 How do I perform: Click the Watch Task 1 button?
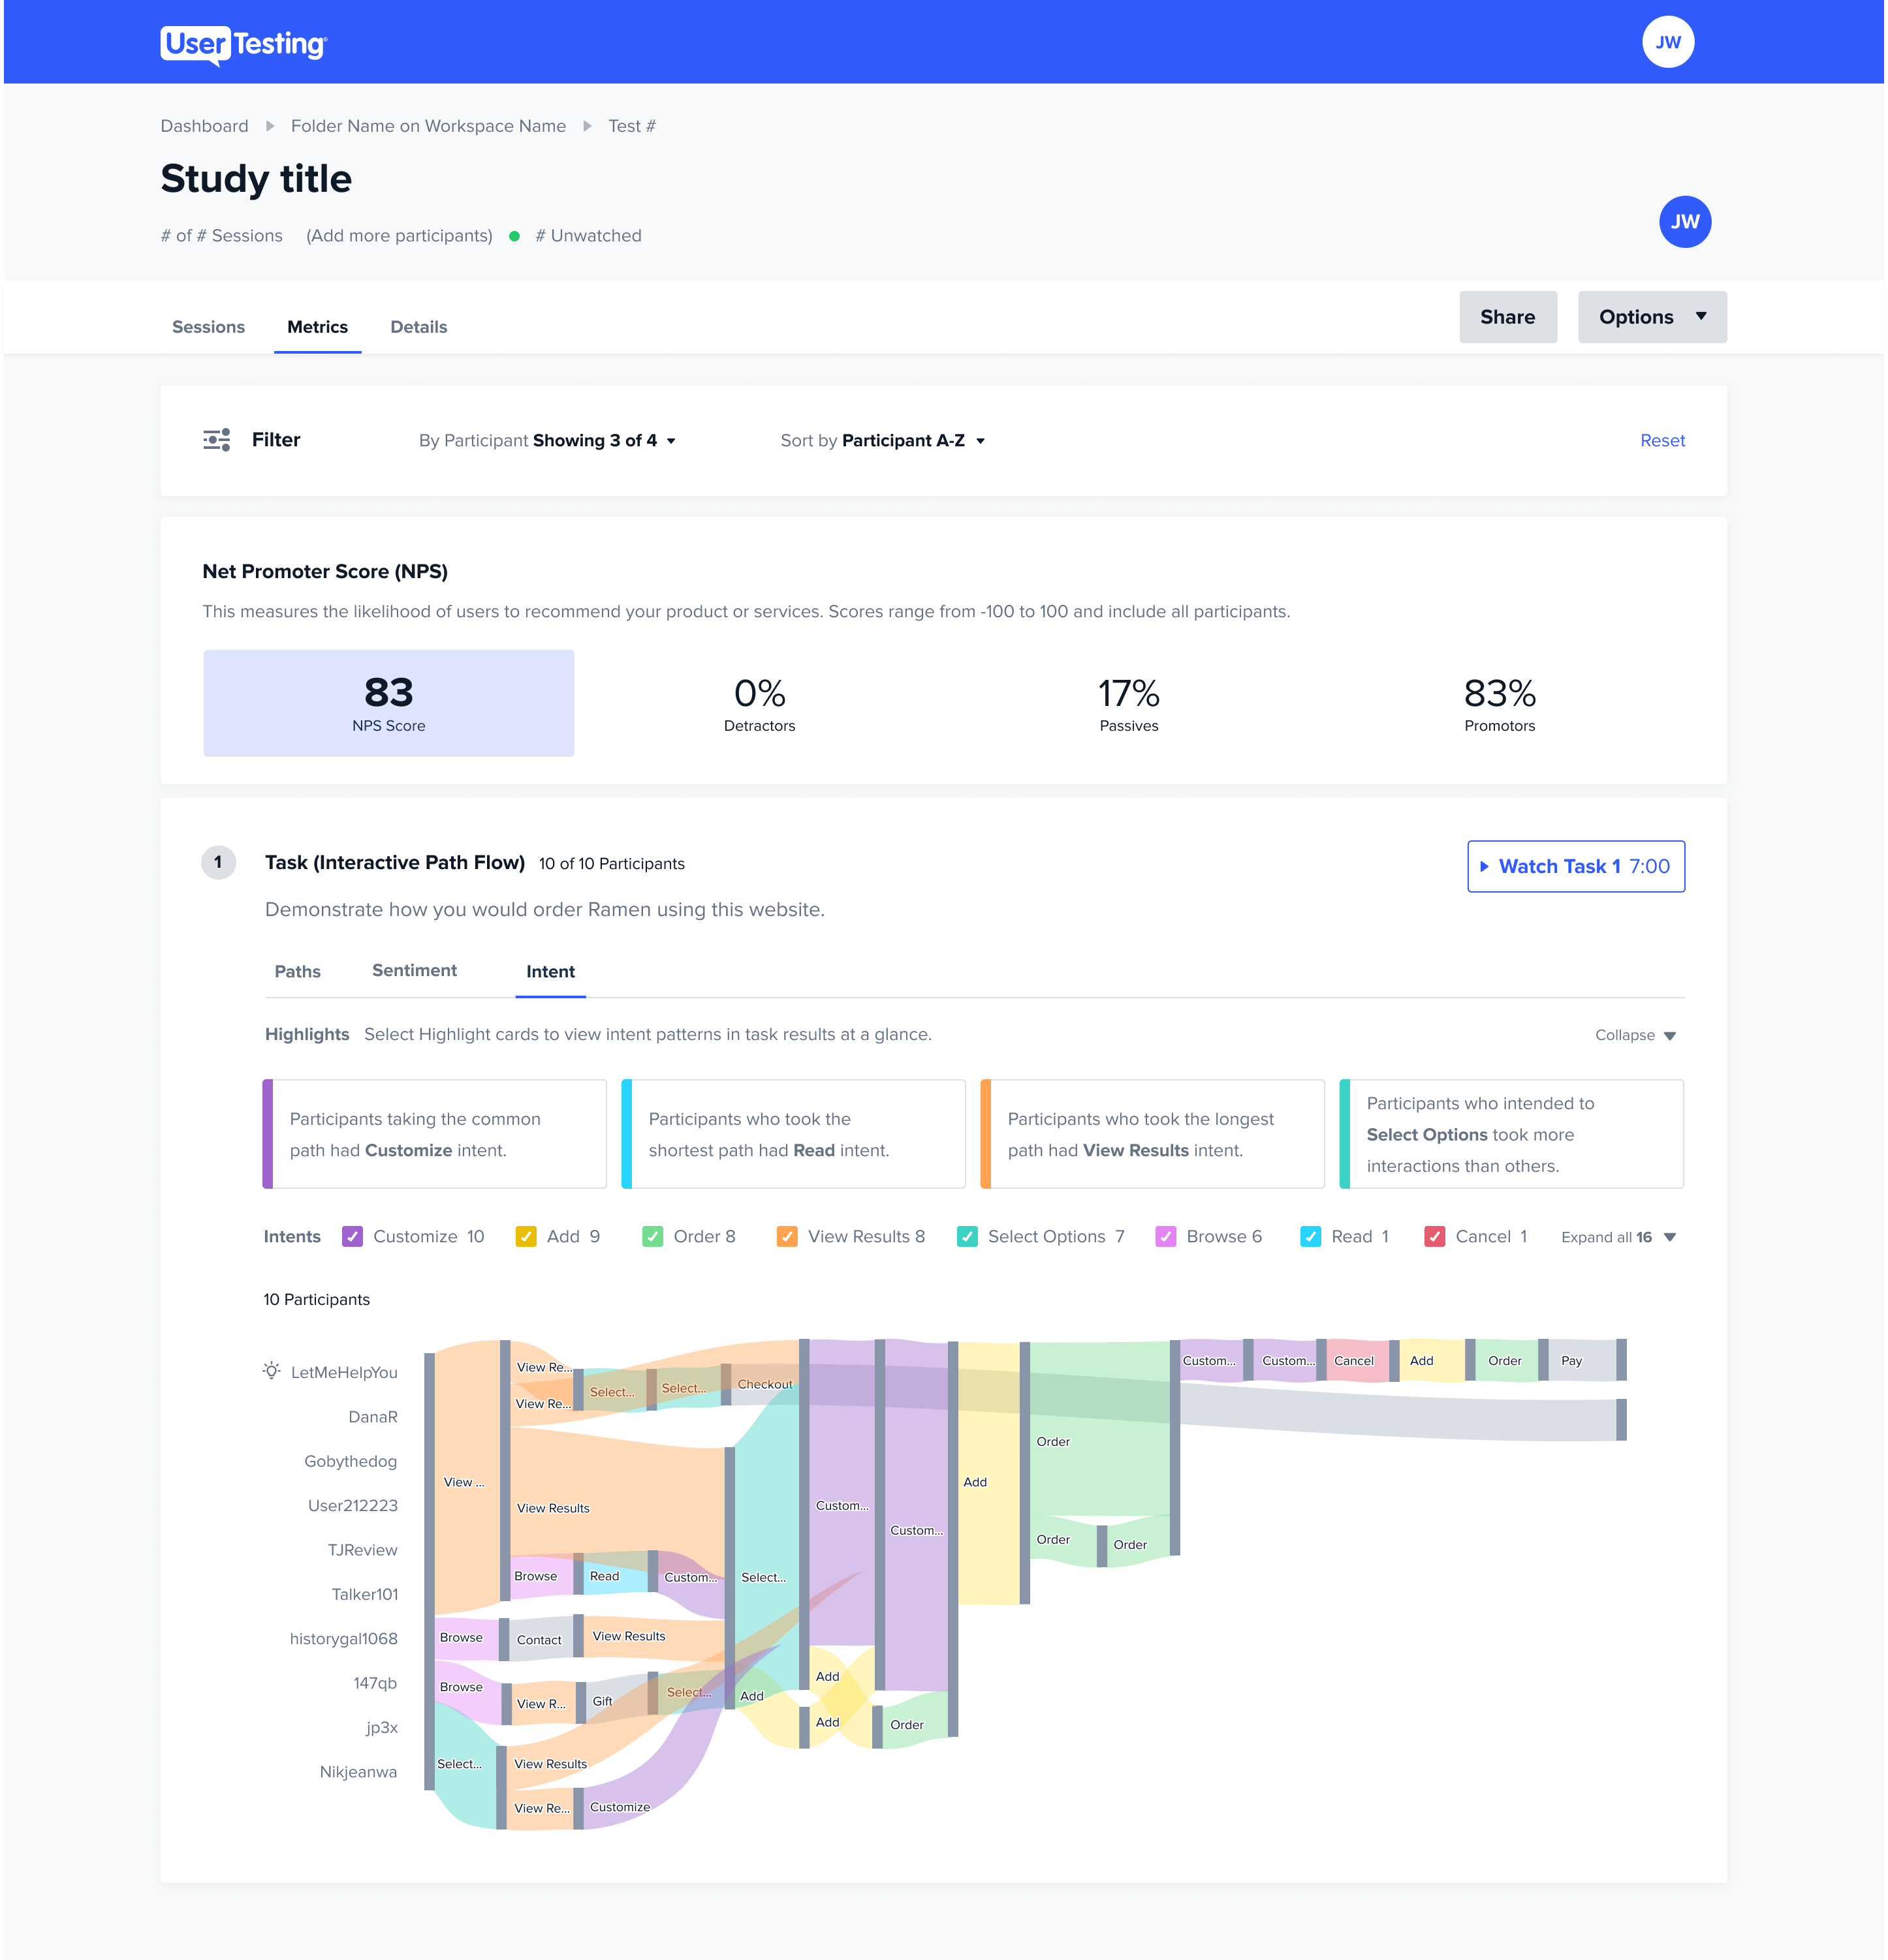pyautogui.click(x=1576, y=866)
